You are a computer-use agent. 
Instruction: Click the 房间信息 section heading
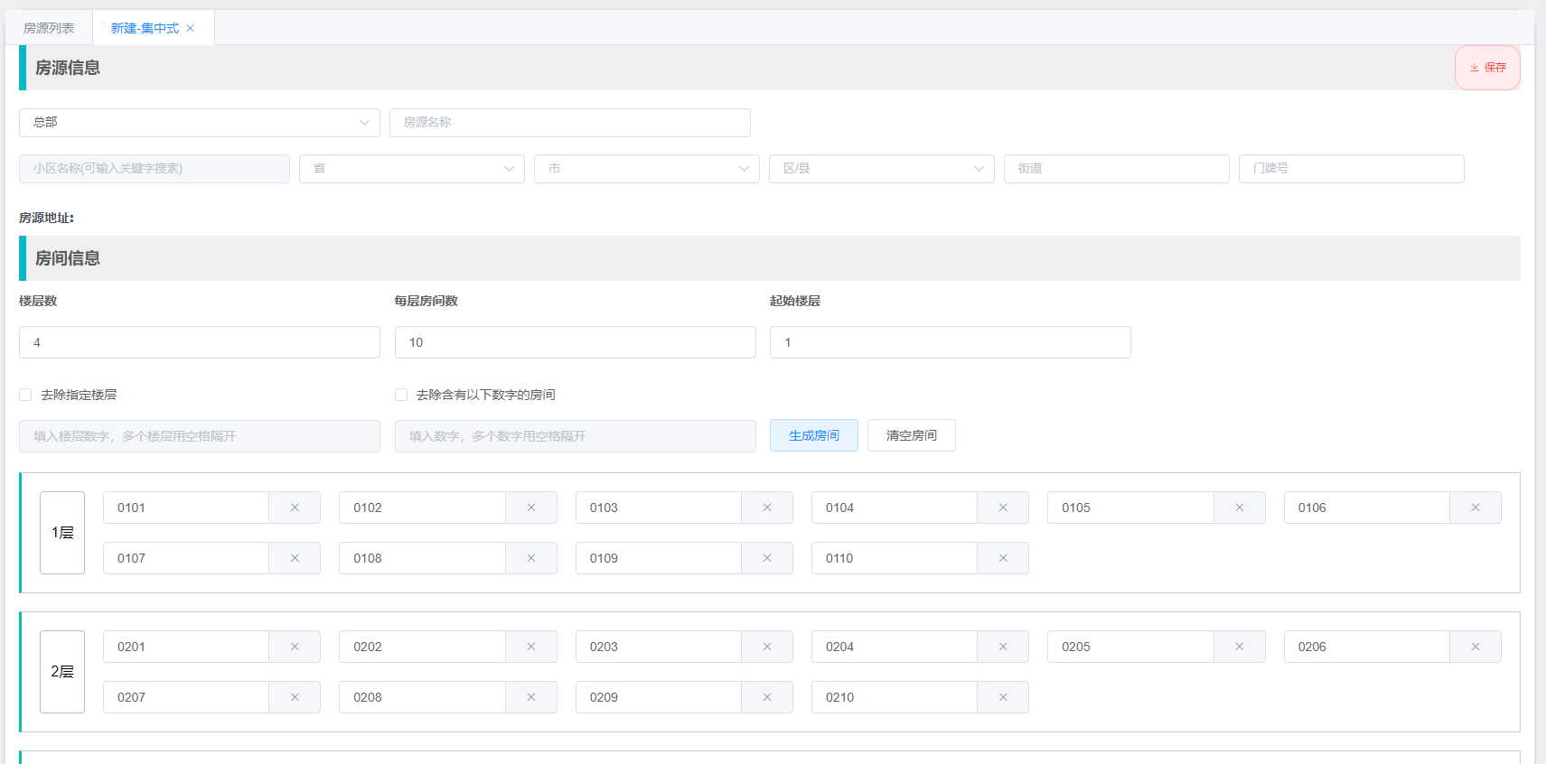point(68,258)
